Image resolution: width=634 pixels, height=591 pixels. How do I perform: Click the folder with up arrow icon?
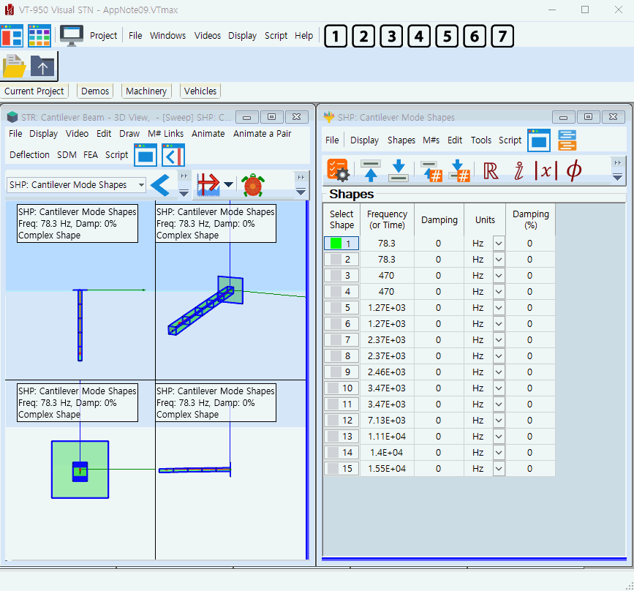[x=42, y=66]
